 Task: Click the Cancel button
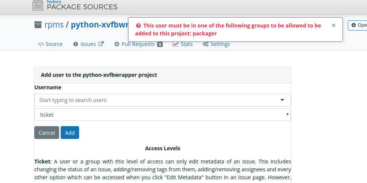click(x=47, y=133)
